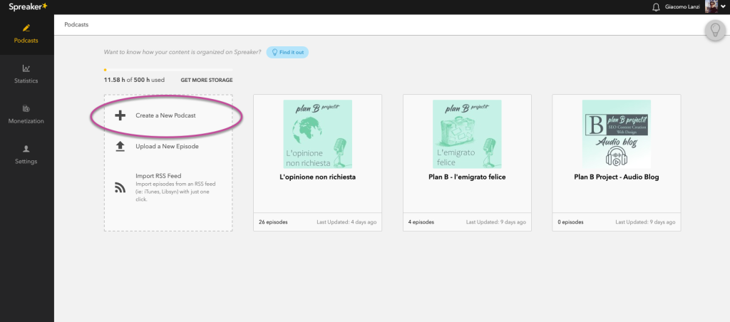Select Upload a New Episode
The height and width of the screenshot is (322, 730).
click(167, 146)
